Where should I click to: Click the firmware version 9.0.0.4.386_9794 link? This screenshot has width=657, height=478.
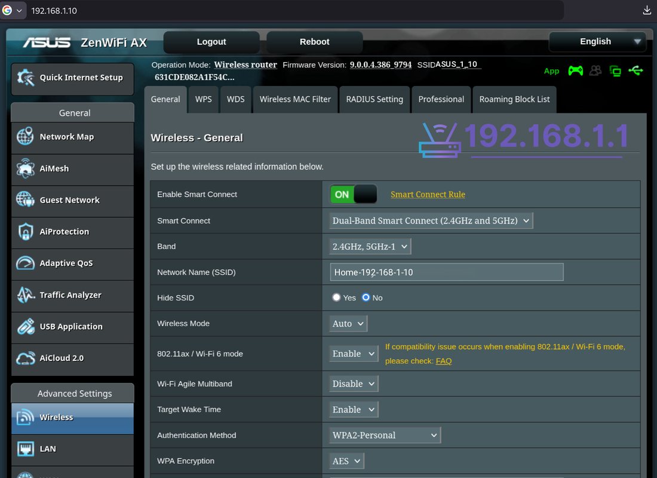[381, 65]
